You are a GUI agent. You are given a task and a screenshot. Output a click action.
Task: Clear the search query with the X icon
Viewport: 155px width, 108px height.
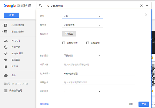[x=141, y=6]
